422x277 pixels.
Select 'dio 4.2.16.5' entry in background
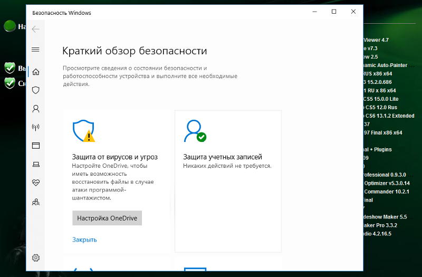pos(377,234)
